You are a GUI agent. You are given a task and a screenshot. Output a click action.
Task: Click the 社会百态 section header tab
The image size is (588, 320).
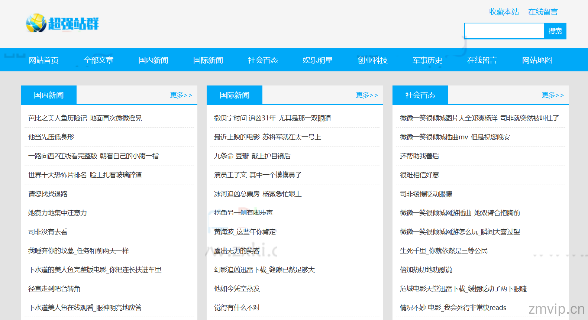coord(420,95)
